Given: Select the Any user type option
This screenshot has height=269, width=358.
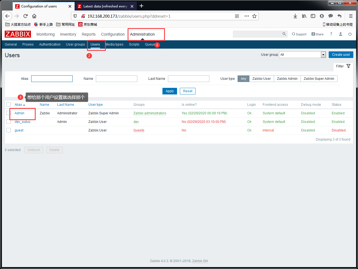Looking at the screenshot, I should (x=243, y=79).
